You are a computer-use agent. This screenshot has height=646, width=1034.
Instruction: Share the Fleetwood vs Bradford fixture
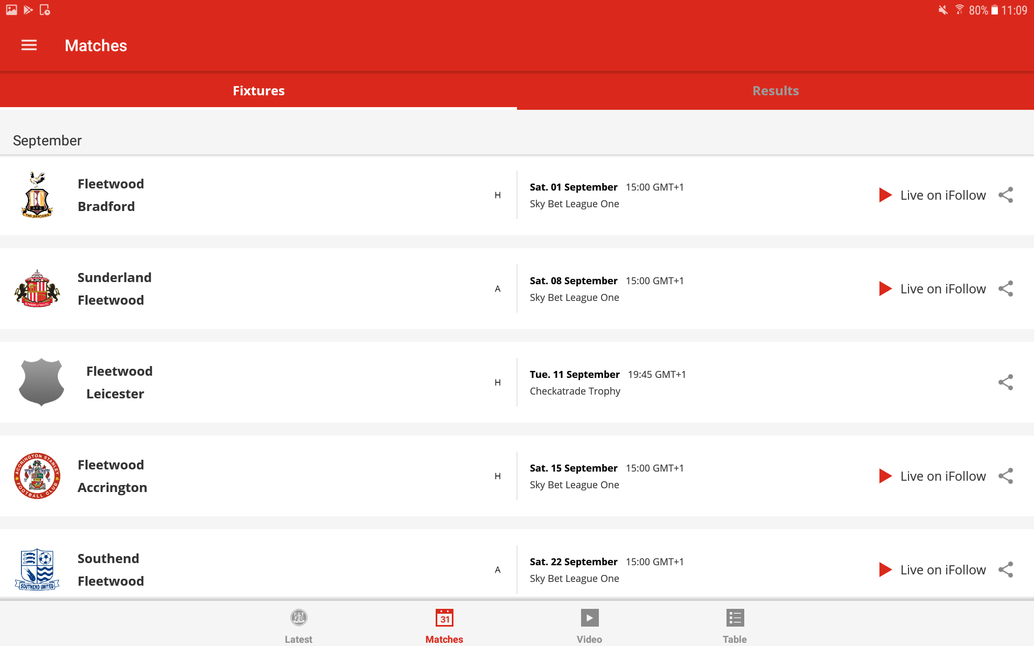coord(1005,195)
